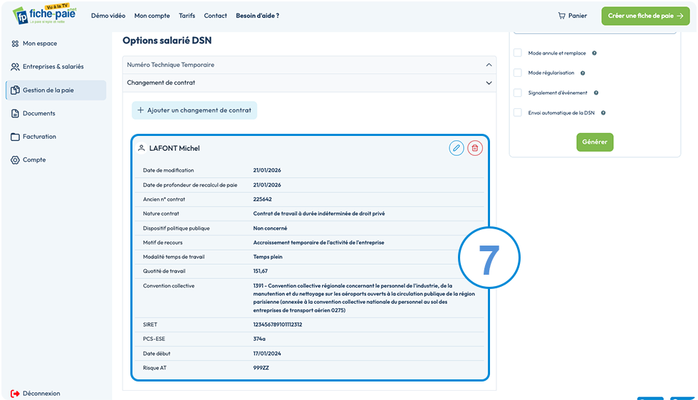Click Quotité de travail value 151,67
This screenshot has height=400, width=698.
[x=261, y=271]
